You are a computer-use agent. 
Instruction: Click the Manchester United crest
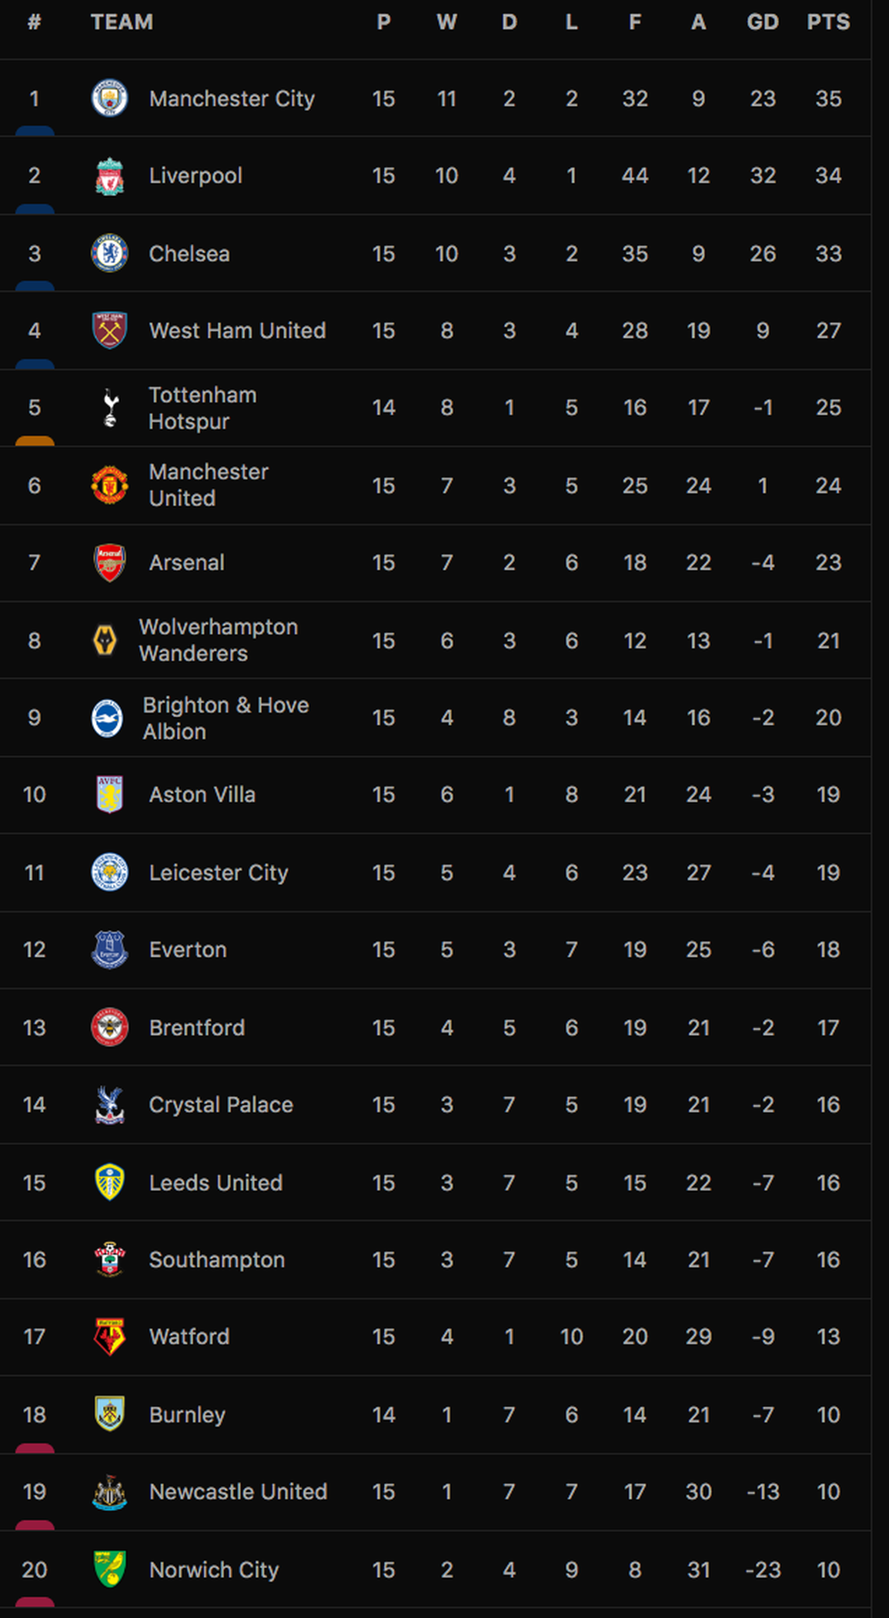(109, 485)
